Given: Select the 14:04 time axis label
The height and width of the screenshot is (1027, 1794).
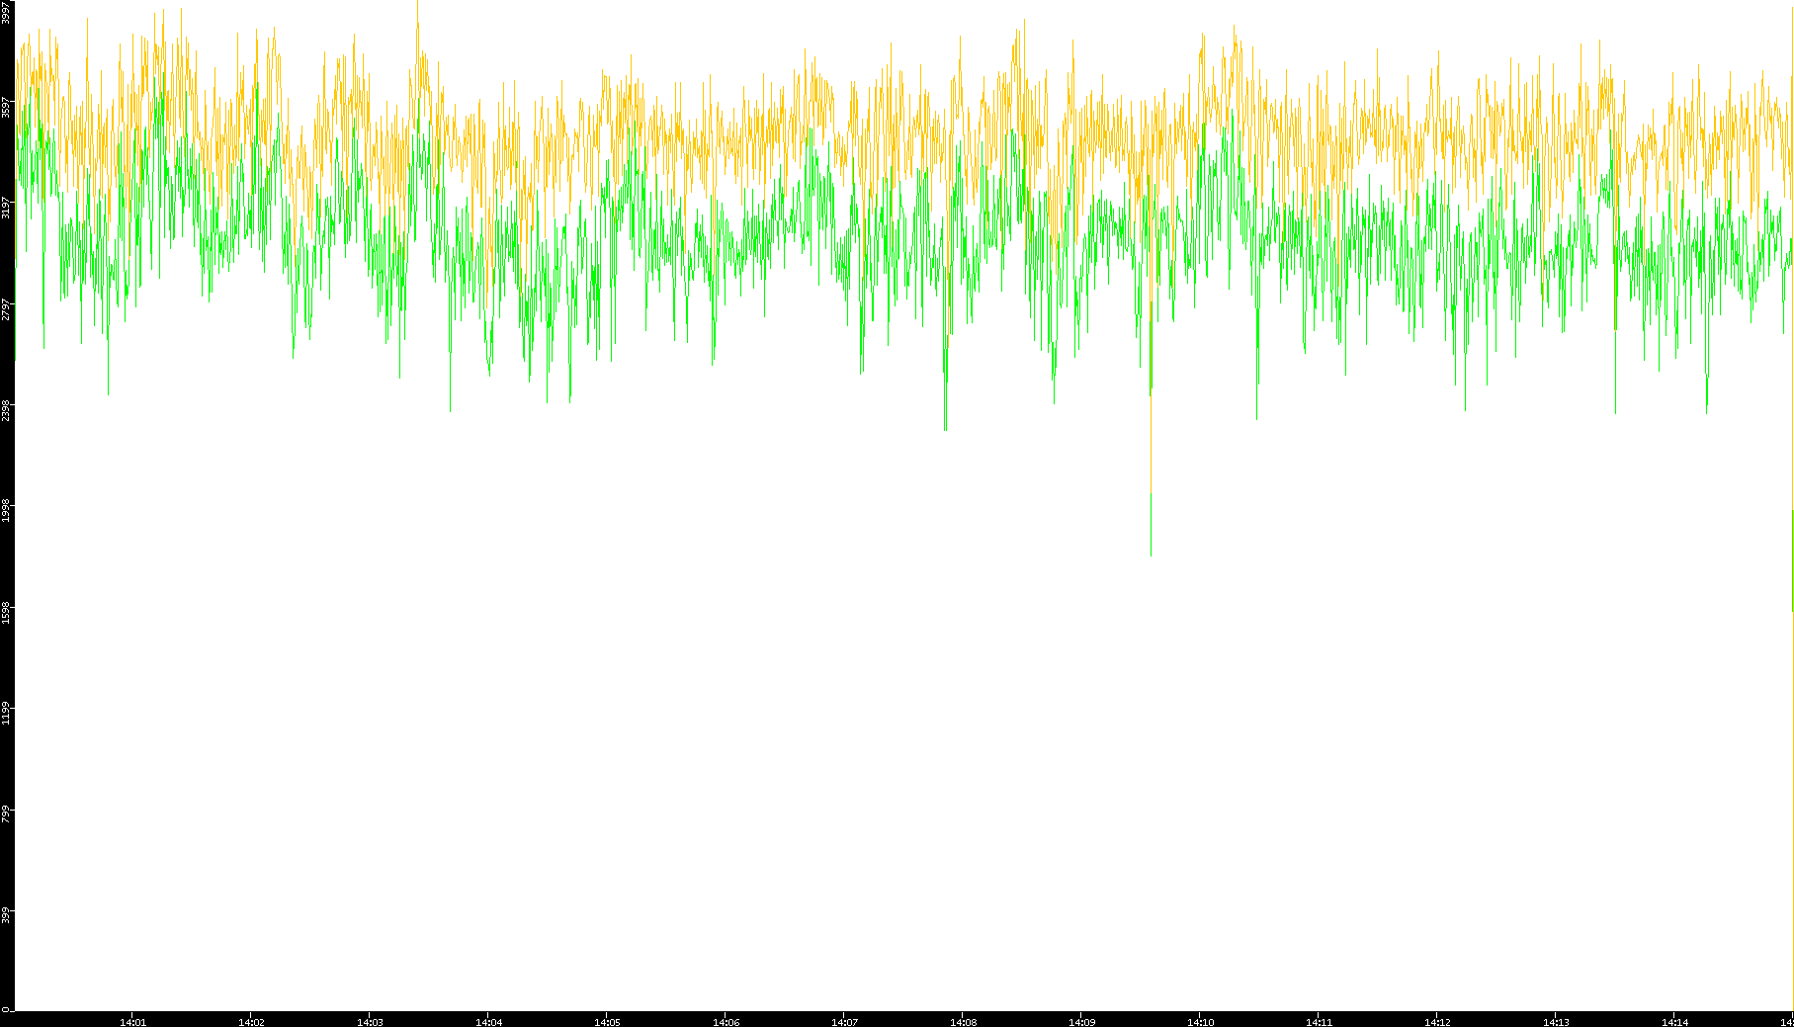Looking at the screenshot, I should point(488,1022).
